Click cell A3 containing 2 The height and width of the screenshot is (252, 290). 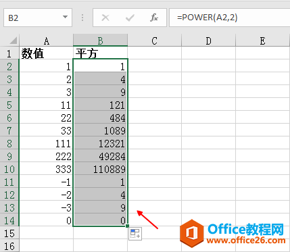click(47, 78)
